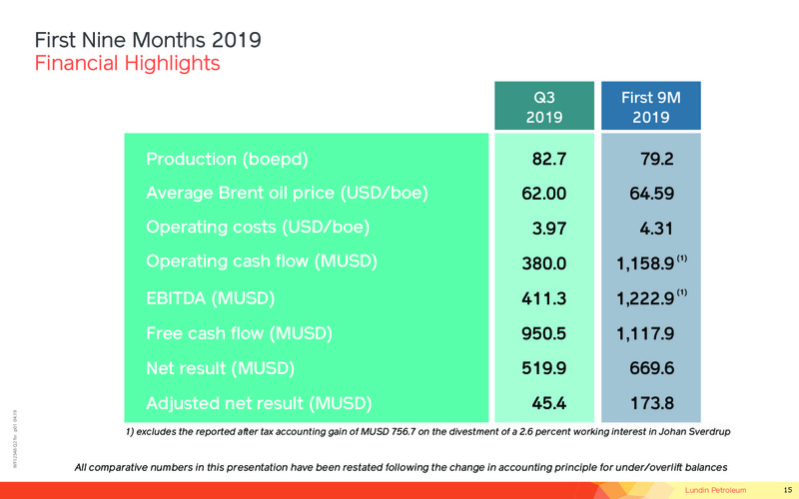Click the 'EBITDA (MUSD)' row label

pos(211,297)
